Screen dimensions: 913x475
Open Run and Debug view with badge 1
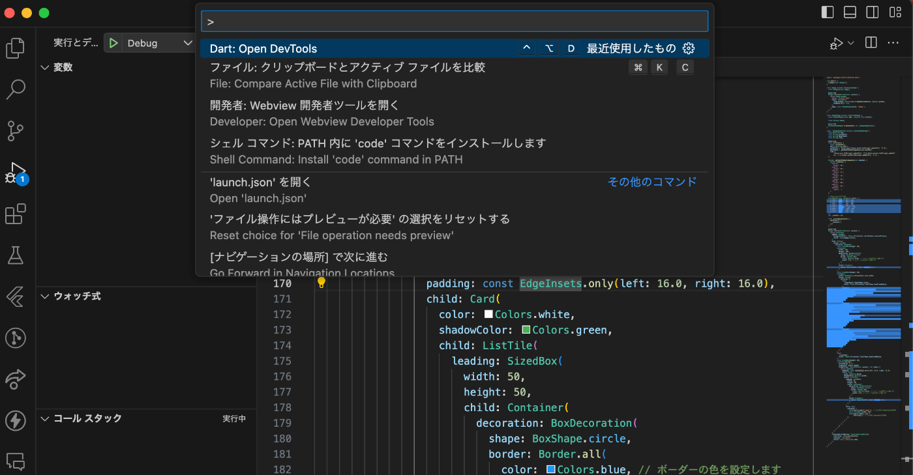[16, 173]
